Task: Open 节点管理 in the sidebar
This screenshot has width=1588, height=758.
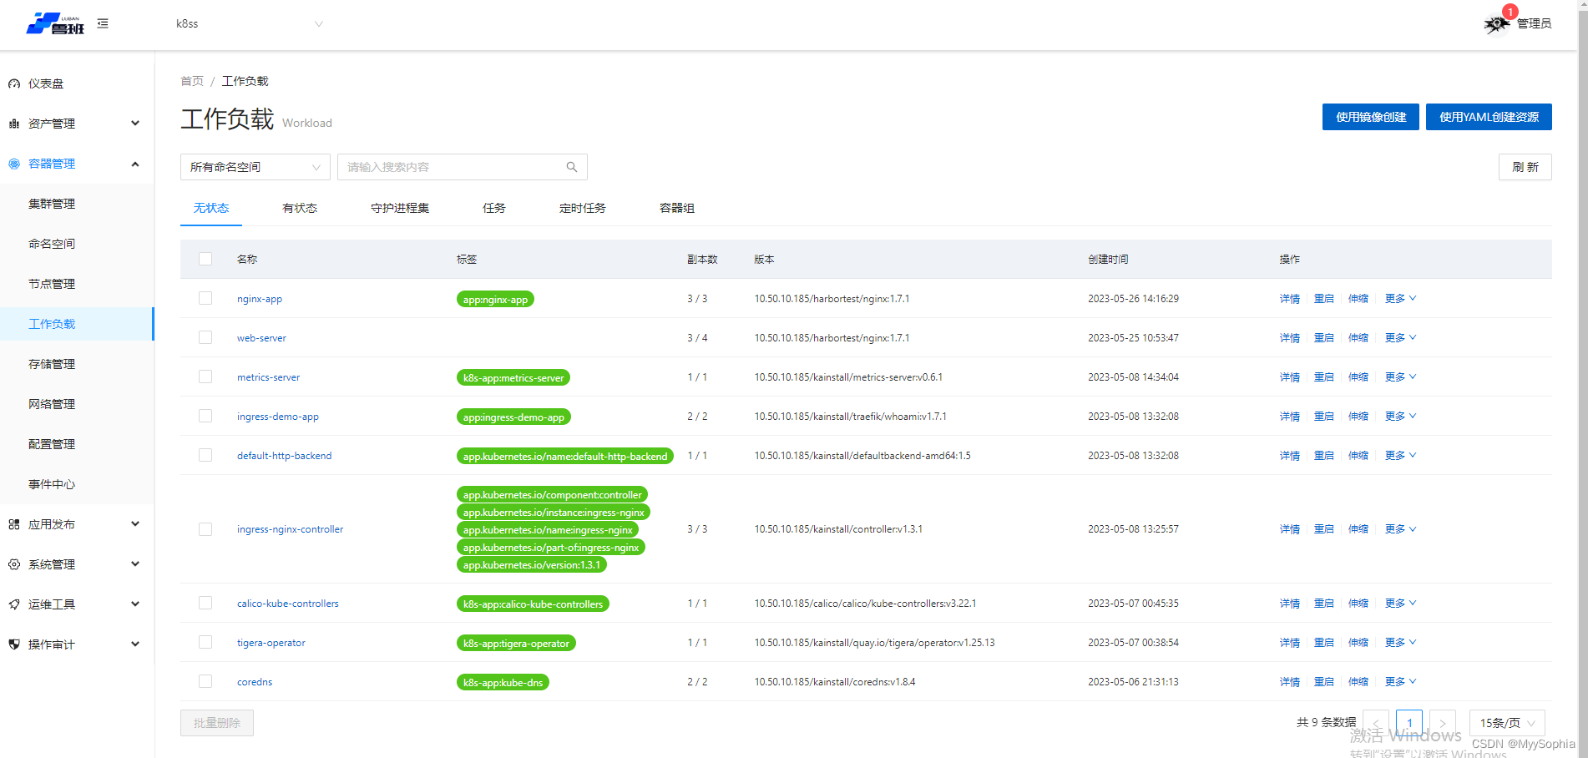Action: tap(52, 284)
